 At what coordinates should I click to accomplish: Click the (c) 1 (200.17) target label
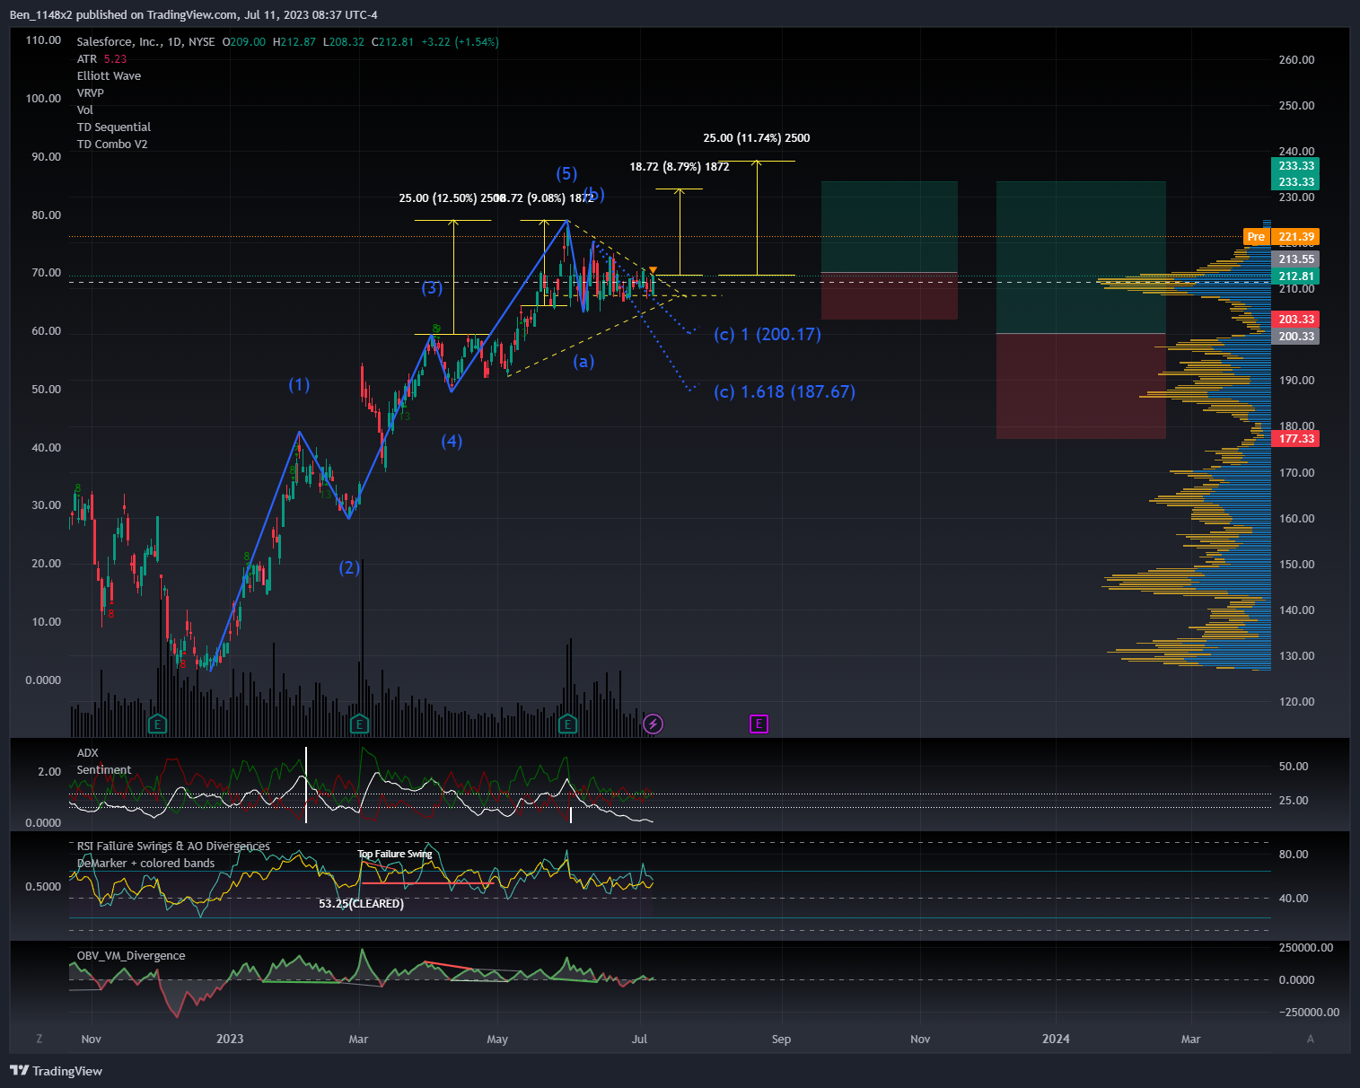768,334
